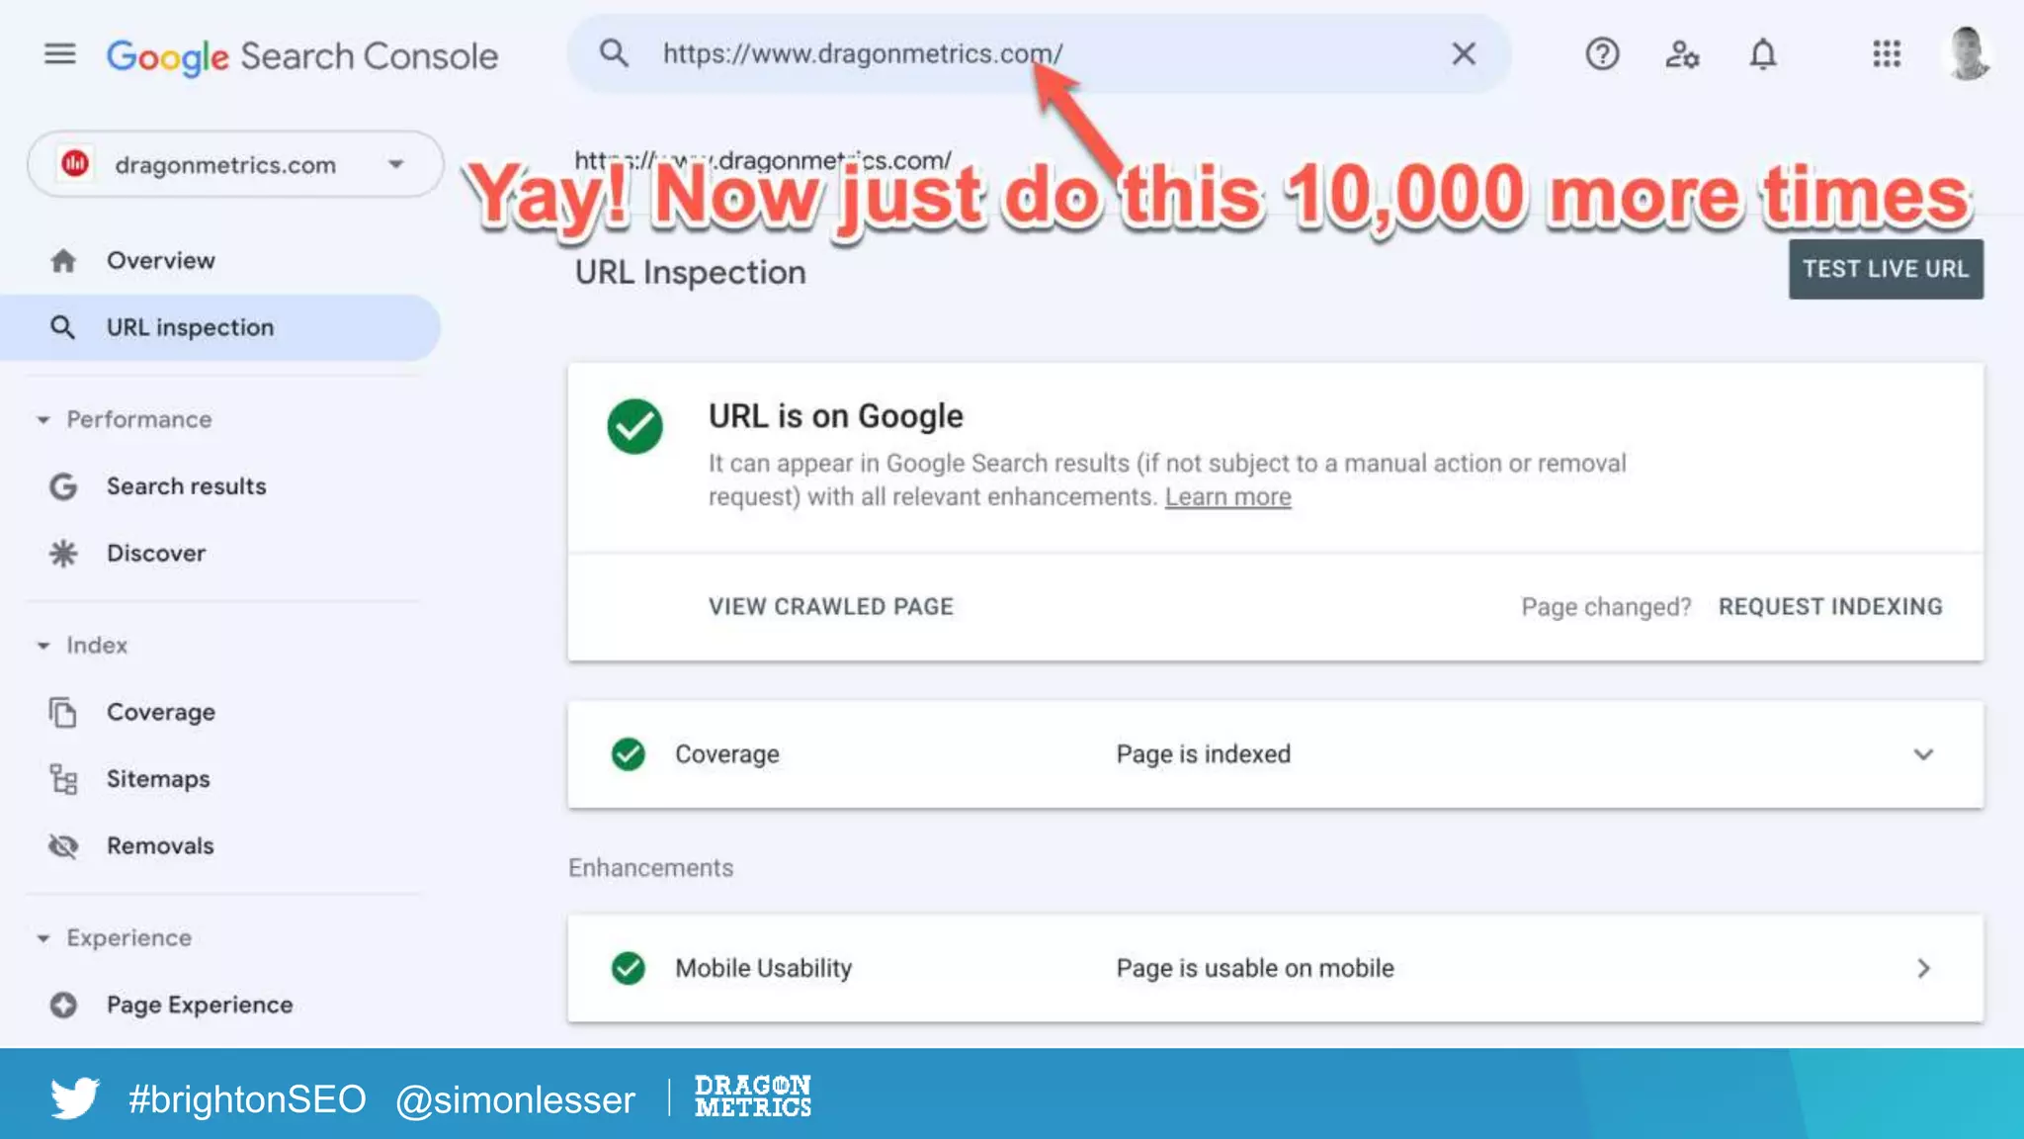2024x1139 pixels.
Task: Expand the Coverage row chevron
Action: 1923,754
